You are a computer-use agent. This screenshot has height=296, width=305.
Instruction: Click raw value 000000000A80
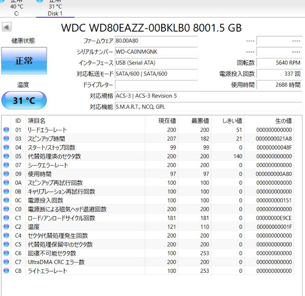coord(274,174)
